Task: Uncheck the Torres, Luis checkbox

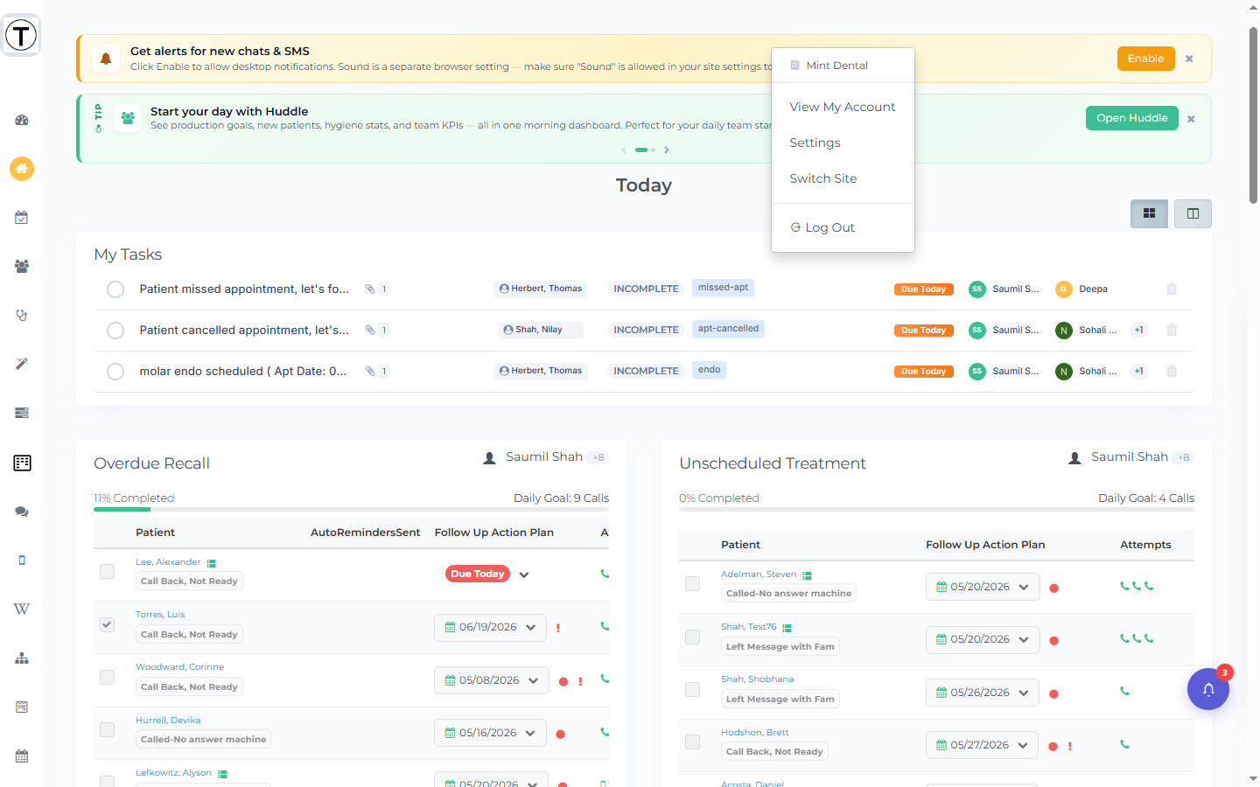Action: click(x=108, y=624)
